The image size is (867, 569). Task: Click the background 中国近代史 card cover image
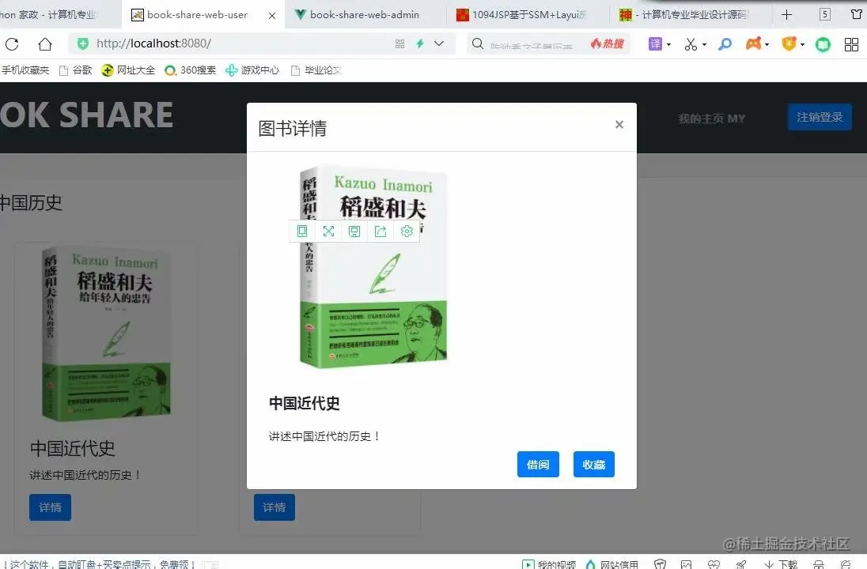coord(106,333)
